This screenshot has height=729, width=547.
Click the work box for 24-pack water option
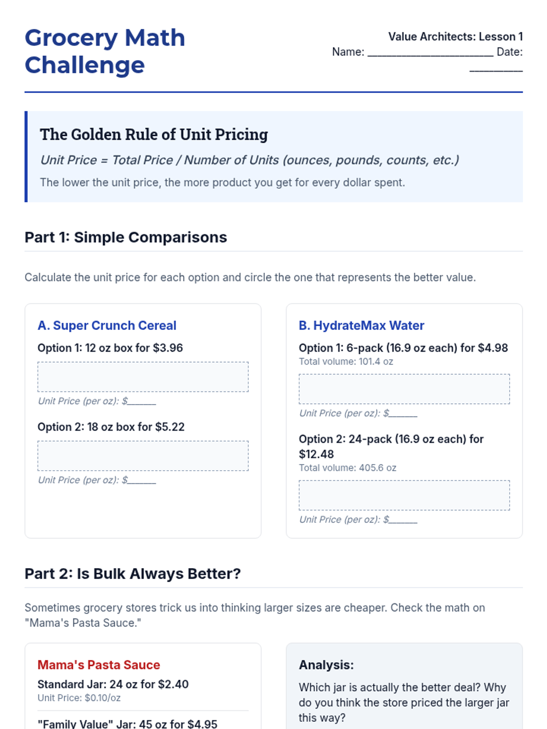coord(404,495)
